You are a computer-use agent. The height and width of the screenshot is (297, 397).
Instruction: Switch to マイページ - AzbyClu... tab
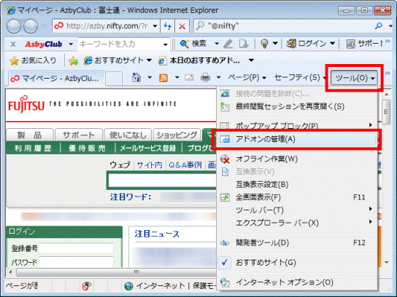pos(57,79)
